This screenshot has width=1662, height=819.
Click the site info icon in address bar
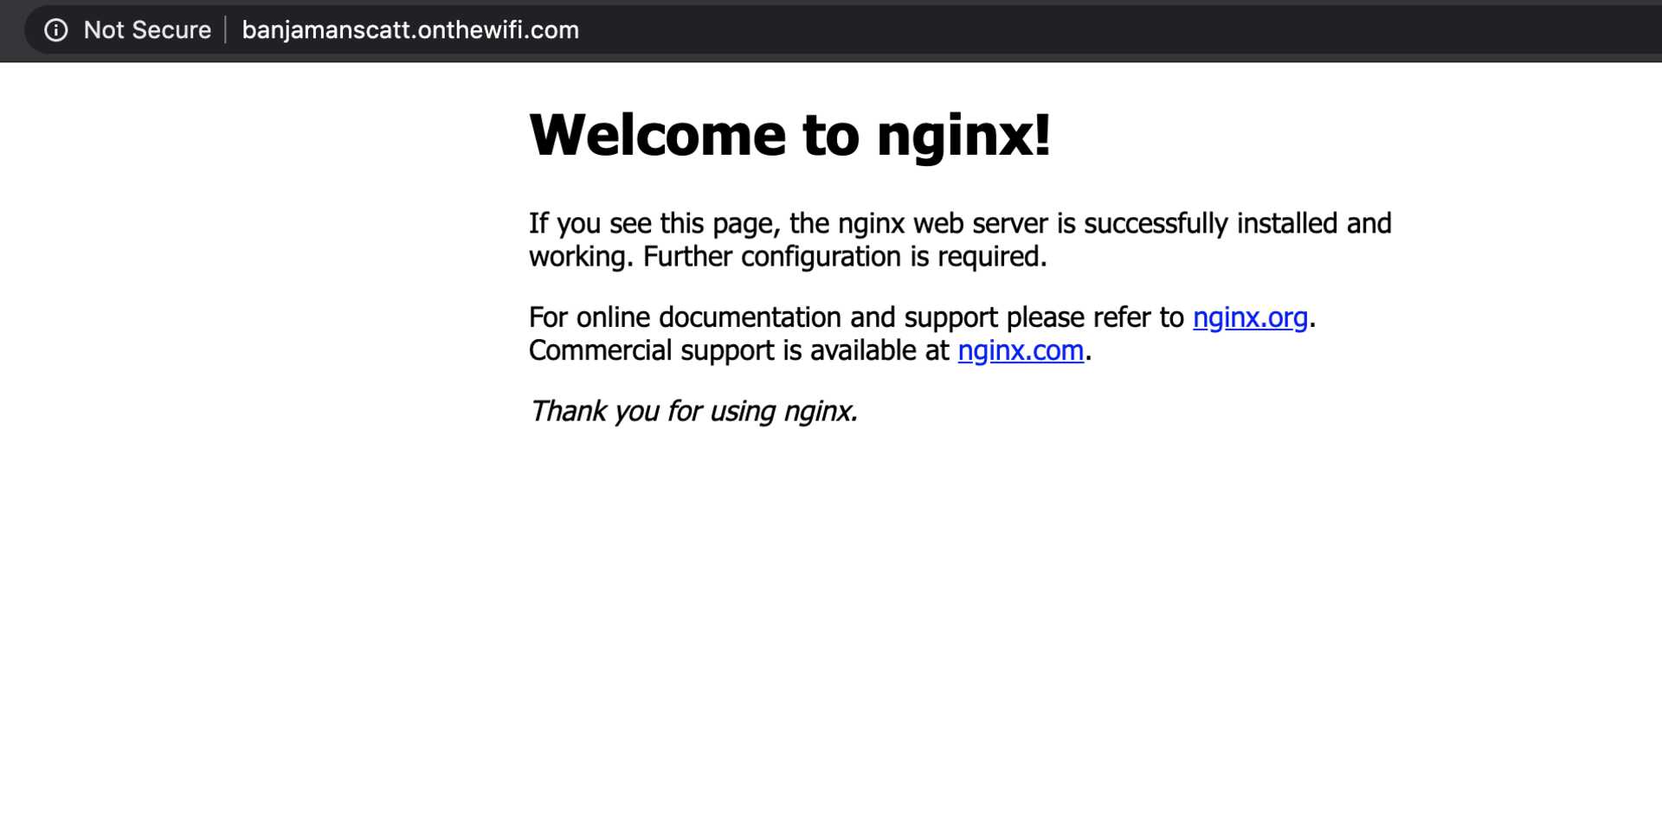(56, 30)
